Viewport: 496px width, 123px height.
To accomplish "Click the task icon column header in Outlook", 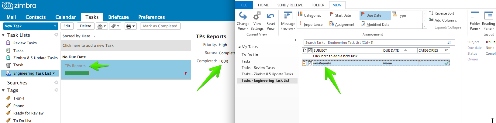I will (x=305, y=50).
